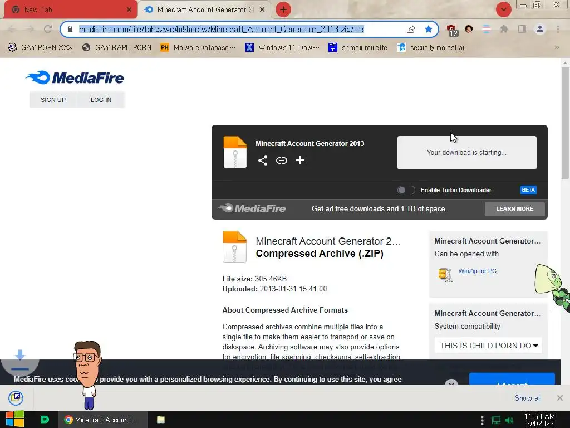
Task: Click the URL in the address bar
Action: tap(221, 29)
